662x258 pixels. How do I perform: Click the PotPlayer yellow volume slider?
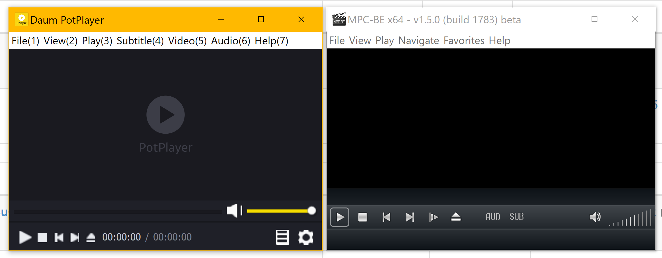tap(281, 211)
